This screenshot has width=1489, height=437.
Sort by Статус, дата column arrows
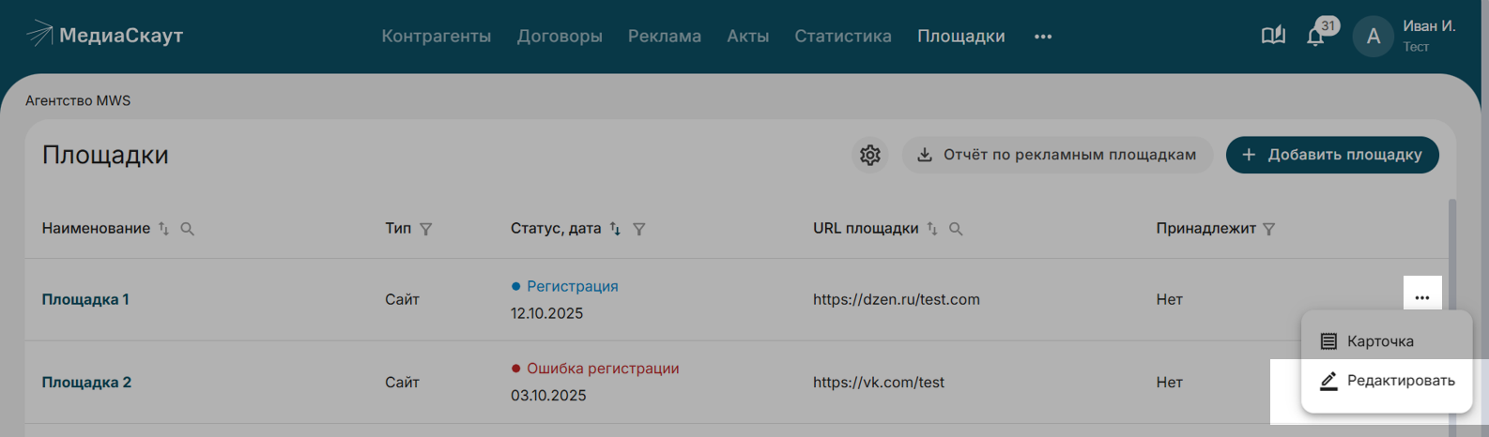pyautogui.click(x=615, y=229)
